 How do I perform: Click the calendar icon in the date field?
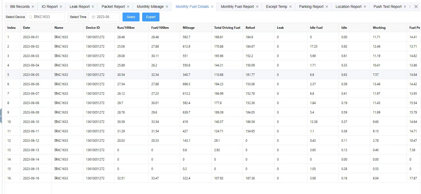tap(93, 17)
